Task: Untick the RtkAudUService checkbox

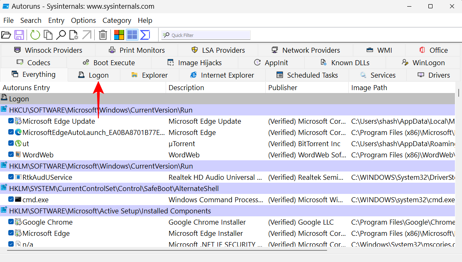Action: (11, 177)
